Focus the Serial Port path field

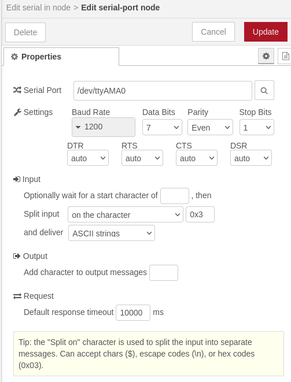point(163,91)
